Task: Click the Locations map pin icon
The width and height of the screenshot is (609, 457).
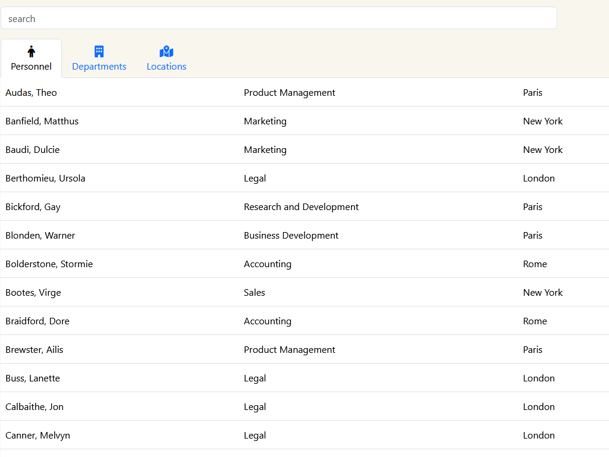Action: point(167,52)
